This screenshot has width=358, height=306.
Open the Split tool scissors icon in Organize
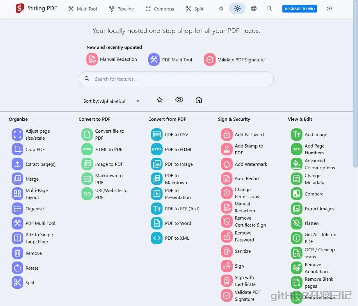click(x=17, y=282)
